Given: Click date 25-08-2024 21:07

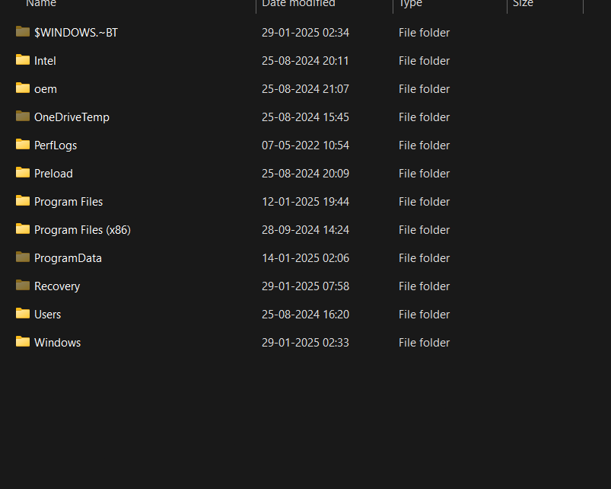Looking at the screenshot, I should point(306,89).
